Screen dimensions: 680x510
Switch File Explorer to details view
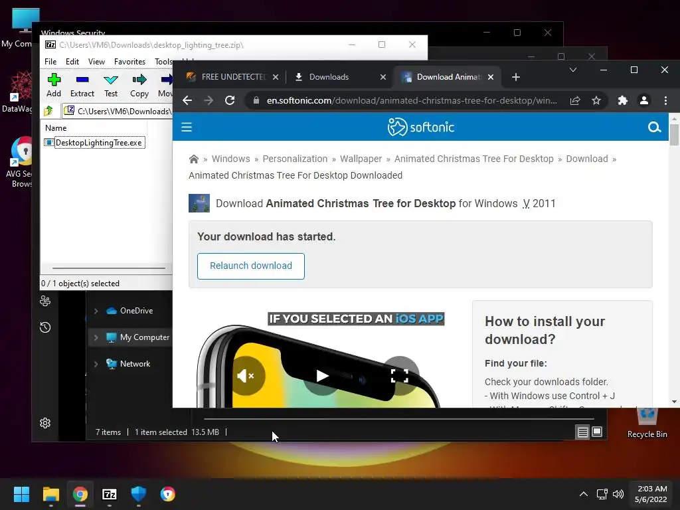(582, 432)
